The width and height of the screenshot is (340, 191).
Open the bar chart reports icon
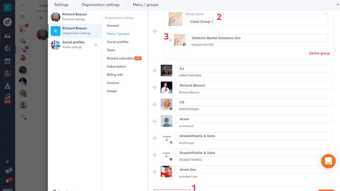(x=7, y=96)
